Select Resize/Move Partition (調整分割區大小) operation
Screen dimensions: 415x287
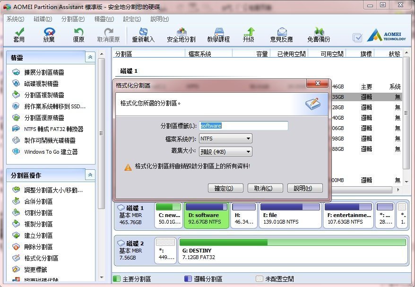[53, 190]
